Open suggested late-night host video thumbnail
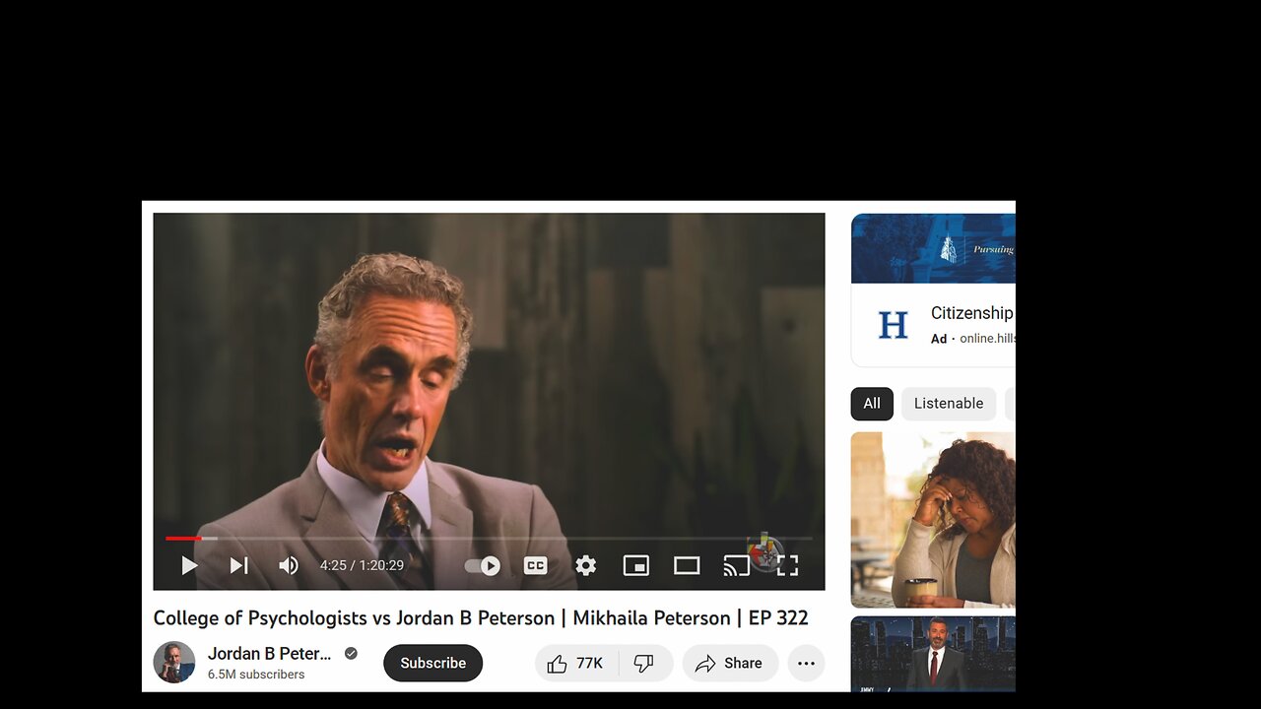The height and width of the screenshot is (709, 1261). click(x=933, y=654)
